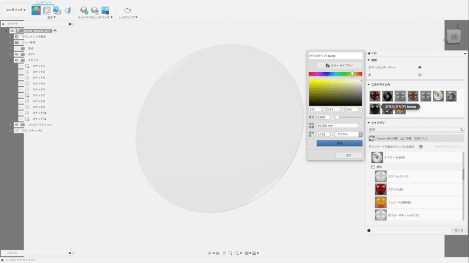Image resolution: width=469 pixels, height=263 pixels.
Task: Collapse the このデザイン内 section
Action: (x=369, y=85)
